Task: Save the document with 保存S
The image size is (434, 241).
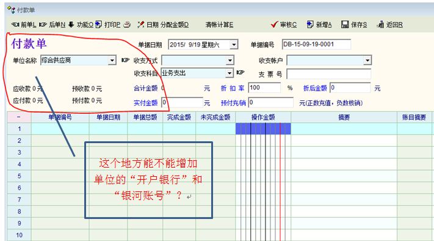Action: pos(345,24)
